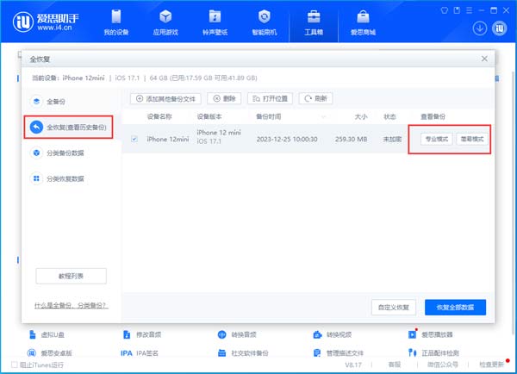This screenshot has width=517, height=374.
Task: Click the 删除 delete button
Action: tap(224, 98)
